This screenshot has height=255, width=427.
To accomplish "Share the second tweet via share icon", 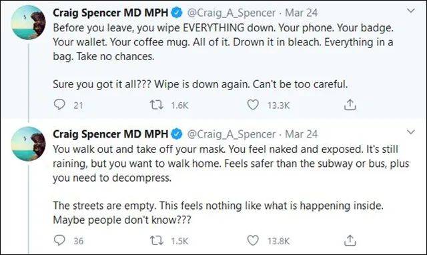I will 350,240.
